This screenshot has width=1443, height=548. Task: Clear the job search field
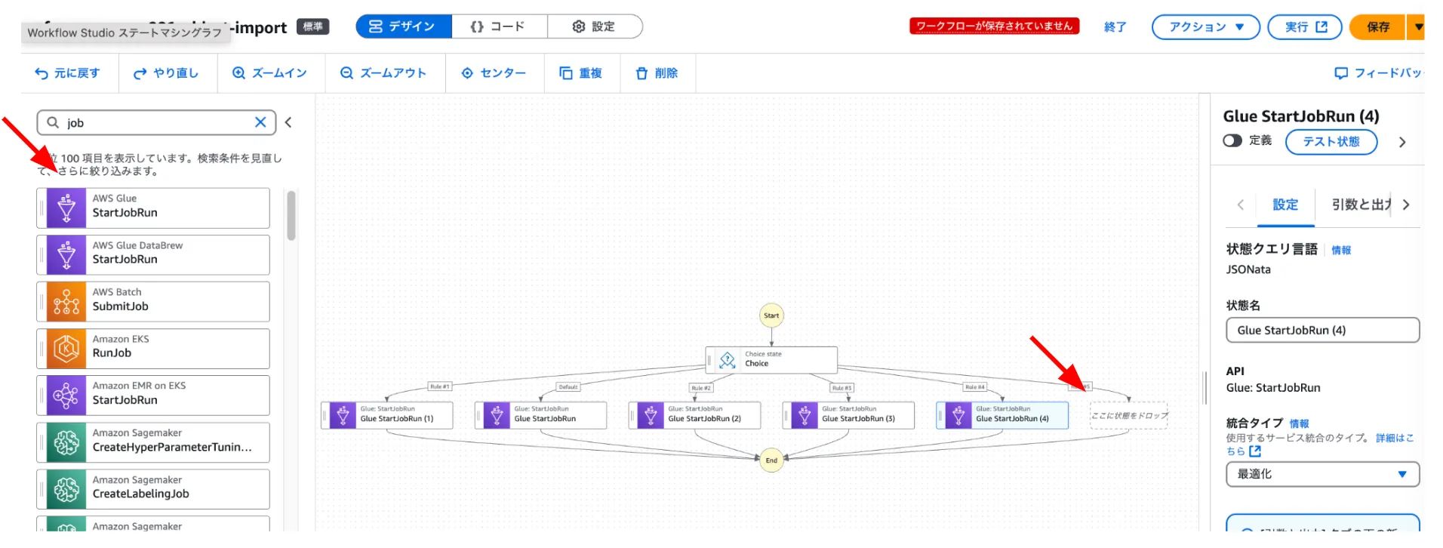click(260, 122)
